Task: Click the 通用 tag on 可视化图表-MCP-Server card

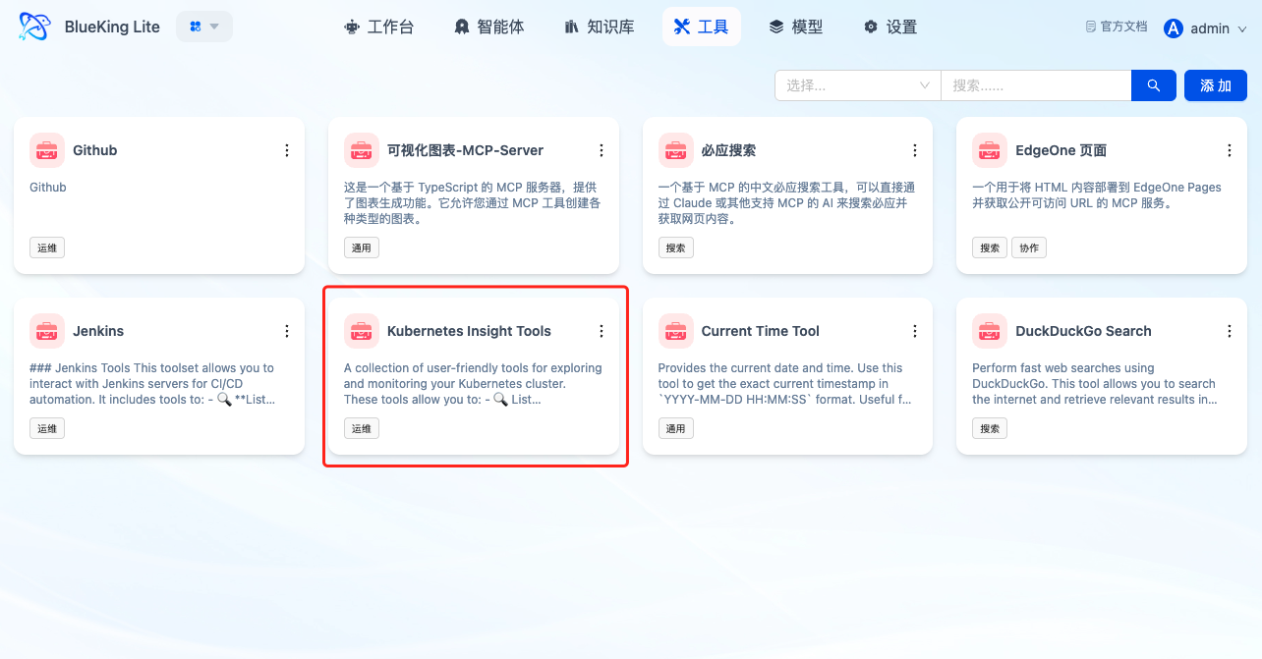Action: coord(362,248)
